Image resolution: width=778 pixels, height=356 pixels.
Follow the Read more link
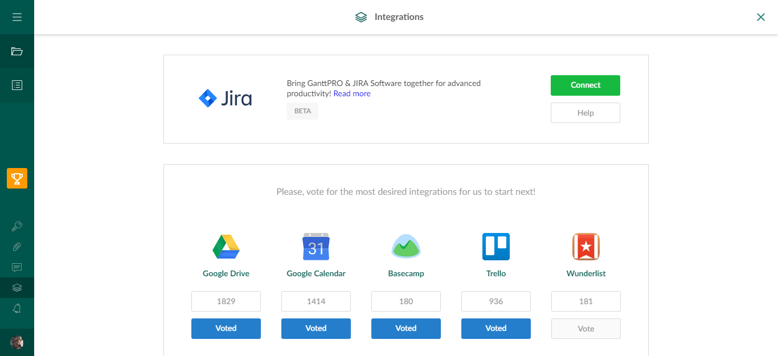(x=352, y=94)
